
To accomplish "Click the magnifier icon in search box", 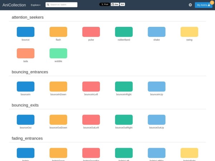I will coord(48,5).
